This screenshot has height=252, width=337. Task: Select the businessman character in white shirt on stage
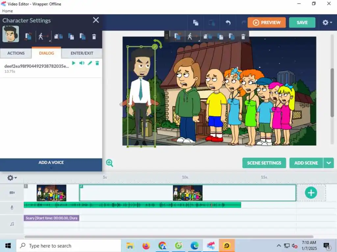[141, 96]
